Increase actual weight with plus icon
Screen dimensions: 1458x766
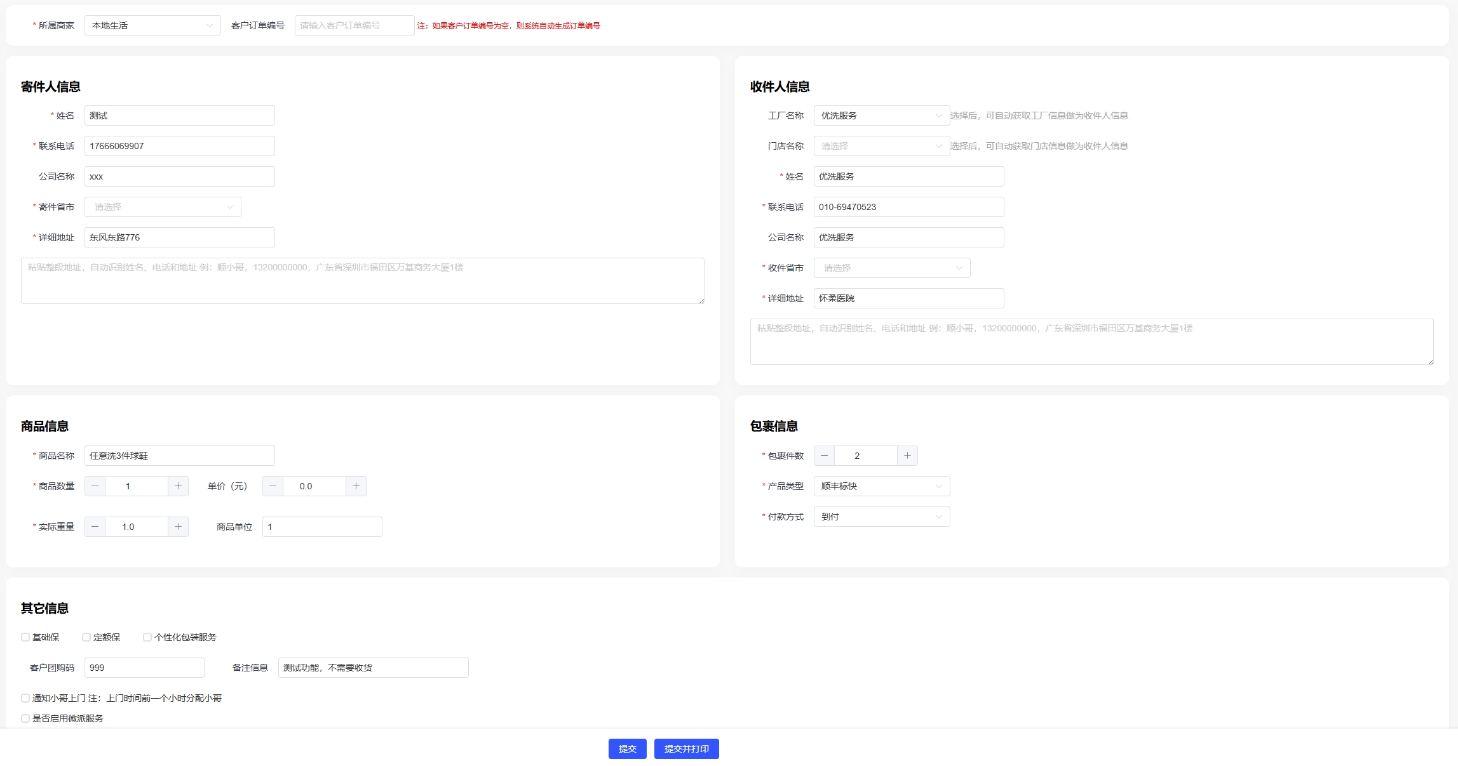[178, 527]
